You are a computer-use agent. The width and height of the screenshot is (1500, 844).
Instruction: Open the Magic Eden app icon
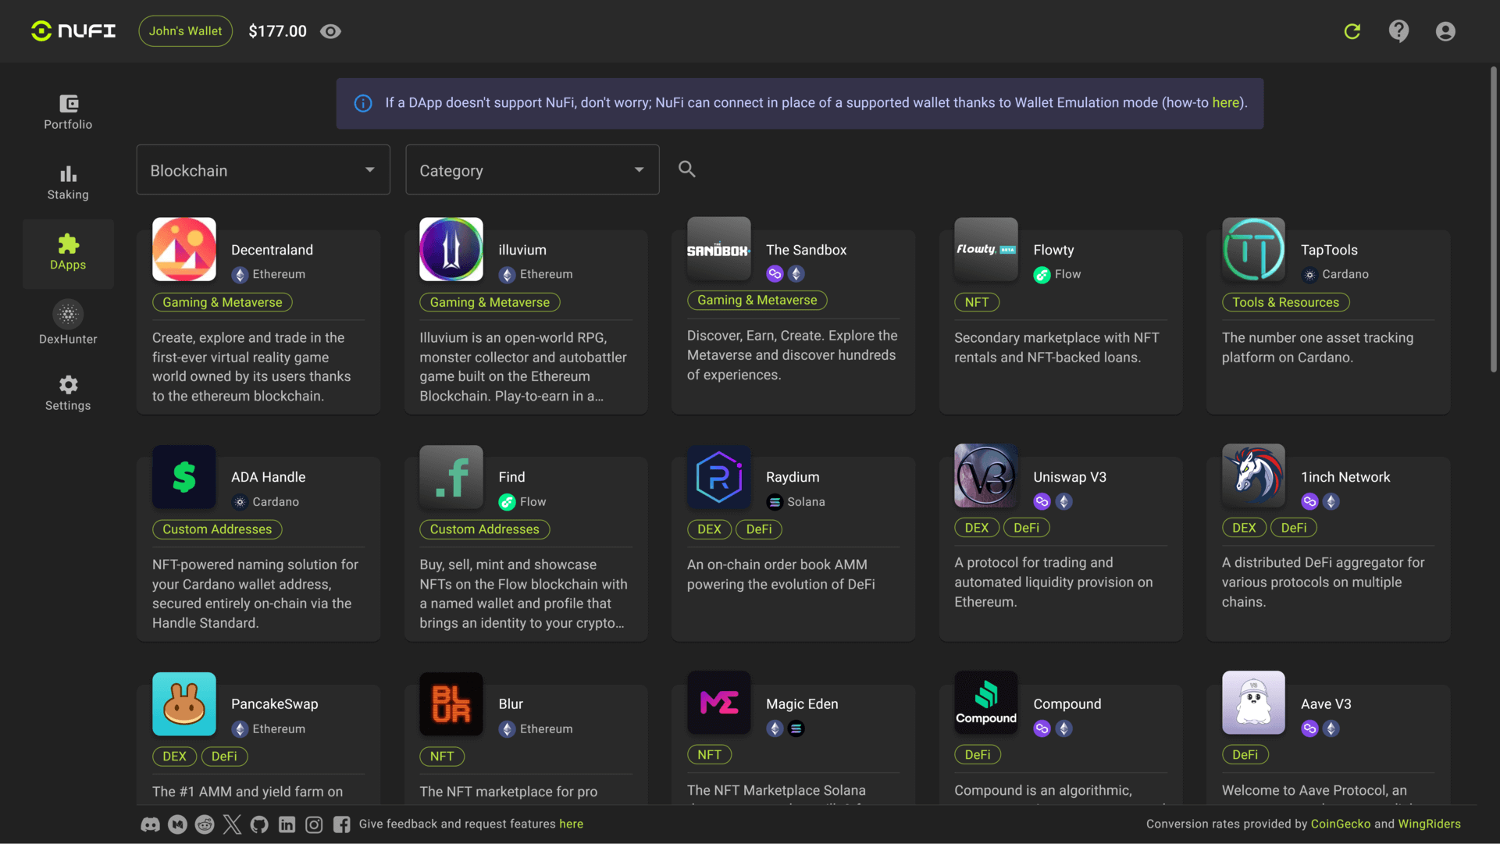[719, 703]
